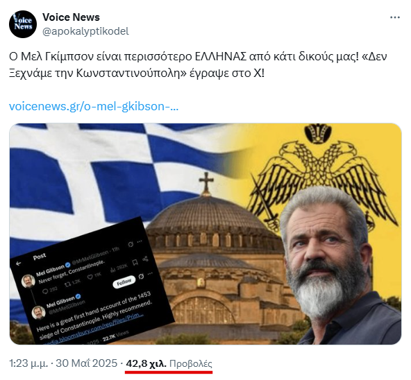Click the retweet icon beside 1.2K

68,284
